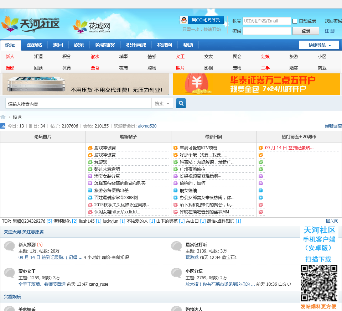
Task: Open thread 百姓最爱家常菜2888例
Action: [x=116, y=198]
